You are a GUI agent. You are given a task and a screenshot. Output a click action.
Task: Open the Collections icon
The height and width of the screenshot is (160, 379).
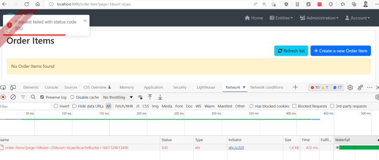click(354, 4)
